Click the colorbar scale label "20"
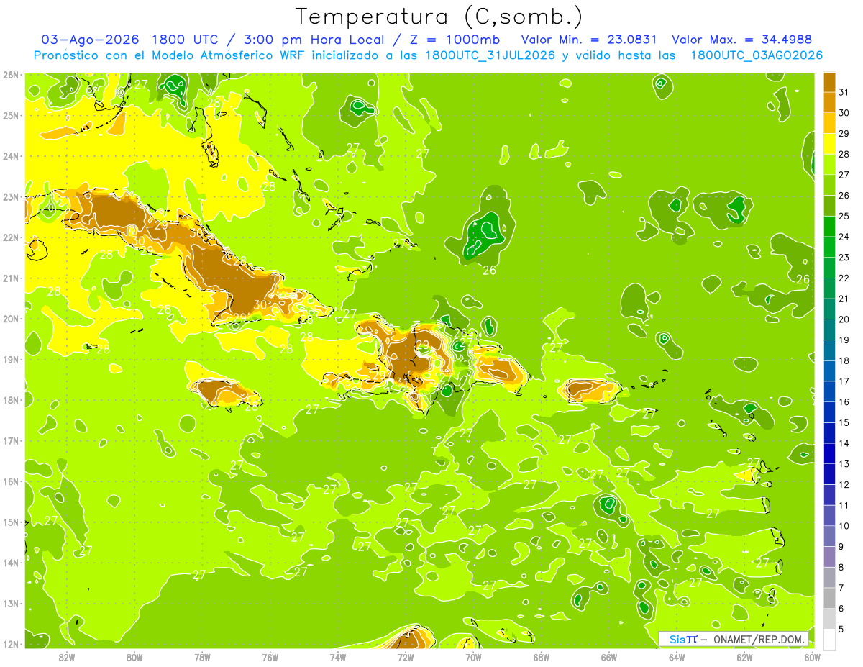 tap(844, 319)
